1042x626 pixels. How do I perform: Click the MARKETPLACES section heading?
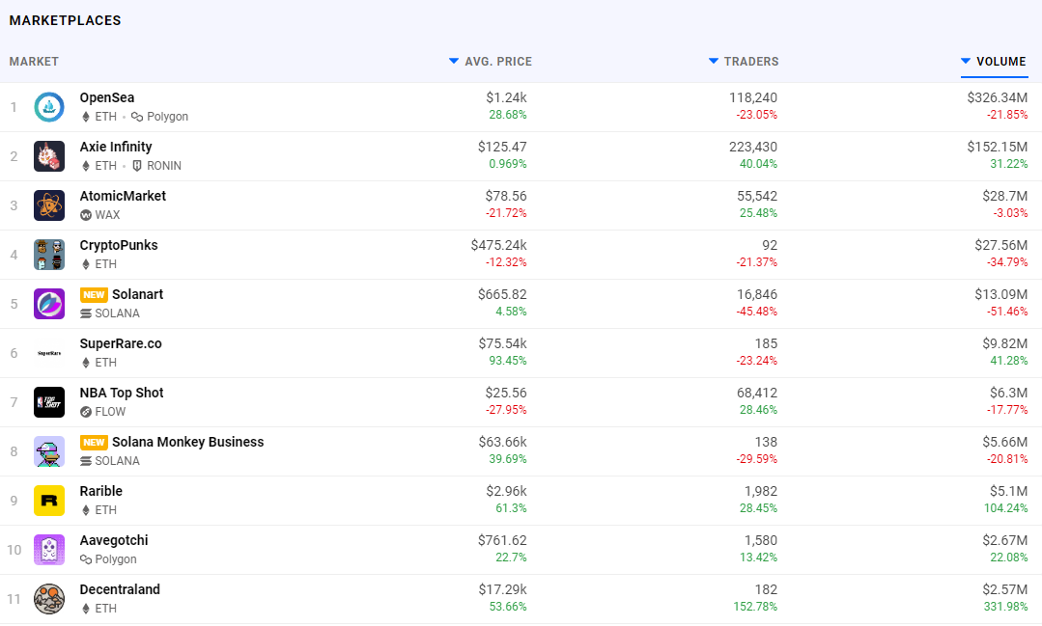click(x=65, y=20)
